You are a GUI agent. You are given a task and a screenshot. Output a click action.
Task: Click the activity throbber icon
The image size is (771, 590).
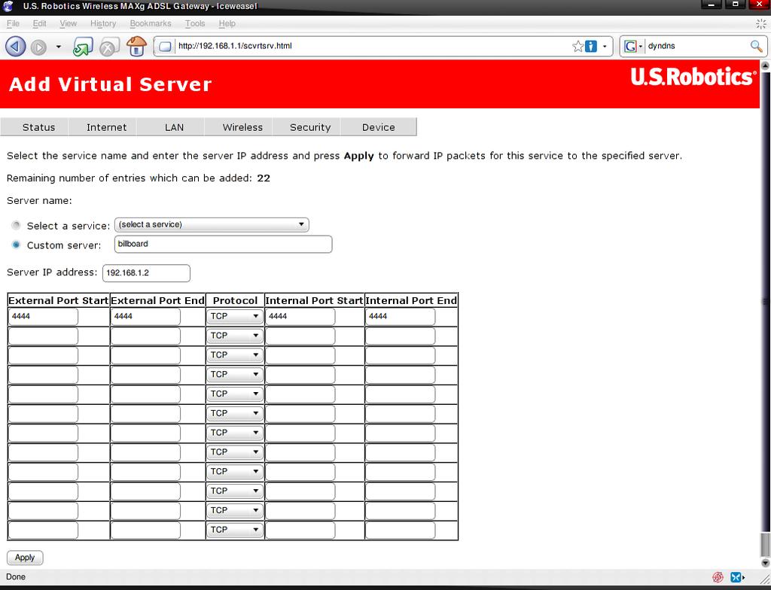[761, 23]
